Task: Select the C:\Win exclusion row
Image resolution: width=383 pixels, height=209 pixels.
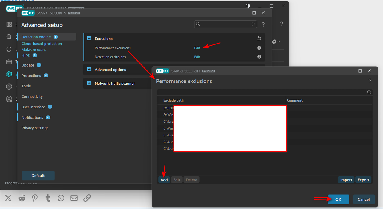Action: tap(265, 128)
